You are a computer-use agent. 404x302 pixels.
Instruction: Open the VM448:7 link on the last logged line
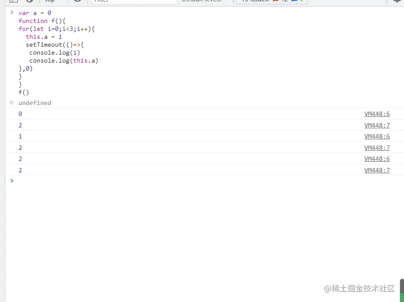pos(377,170)
